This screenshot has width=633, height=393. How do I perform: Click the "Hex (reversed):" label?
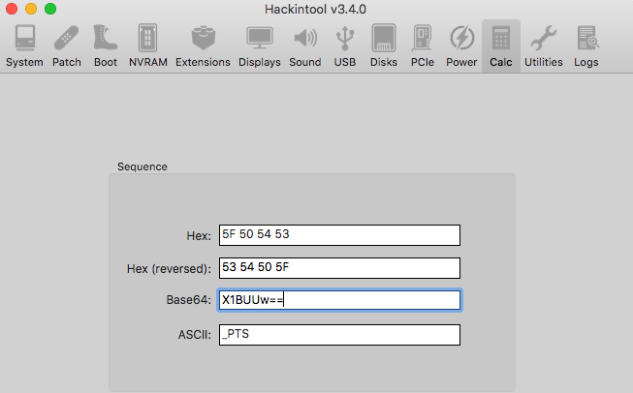point(169,269)
